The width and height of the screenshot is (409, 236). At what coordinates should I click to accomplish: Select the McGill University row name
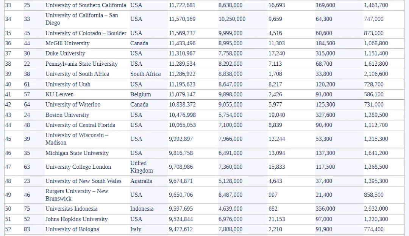[67, 43]
